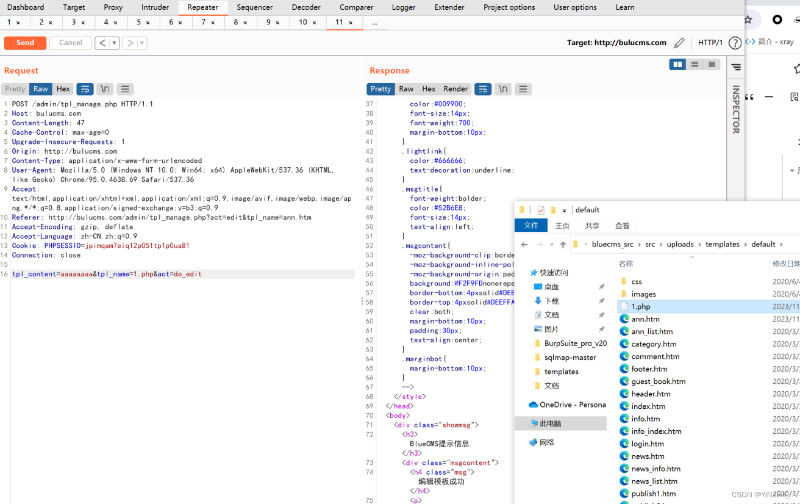Sort Explorer files by 名称 column header
The image size is (800, 504).
click(626, 264)
